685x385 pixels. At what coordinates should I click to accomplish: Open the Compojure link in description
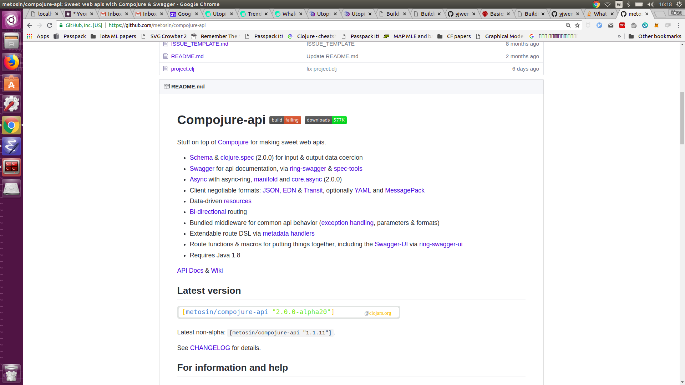233,142
